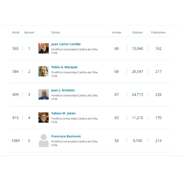The height and width of the screenshot is (183, 183).
Task: Open Pablo A. Marquet's profile link
Action: (x=64, y=67)
